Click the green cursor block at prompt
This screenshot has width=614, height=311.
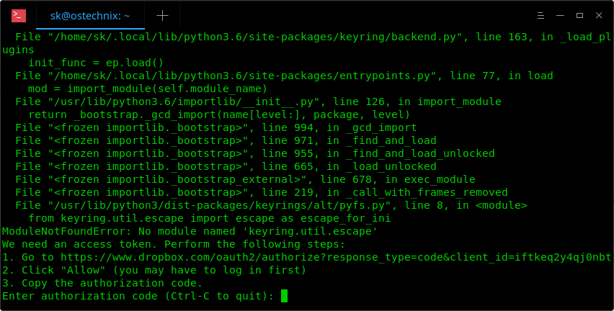pyautogui.click(x=285, y=296)
